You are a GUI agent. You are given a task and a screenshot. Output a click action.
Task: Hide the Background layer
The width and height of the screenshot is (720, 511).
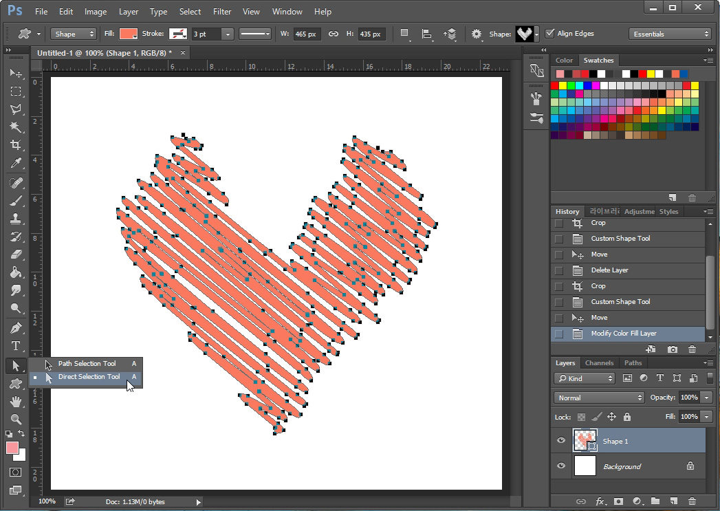pos(561,466)
